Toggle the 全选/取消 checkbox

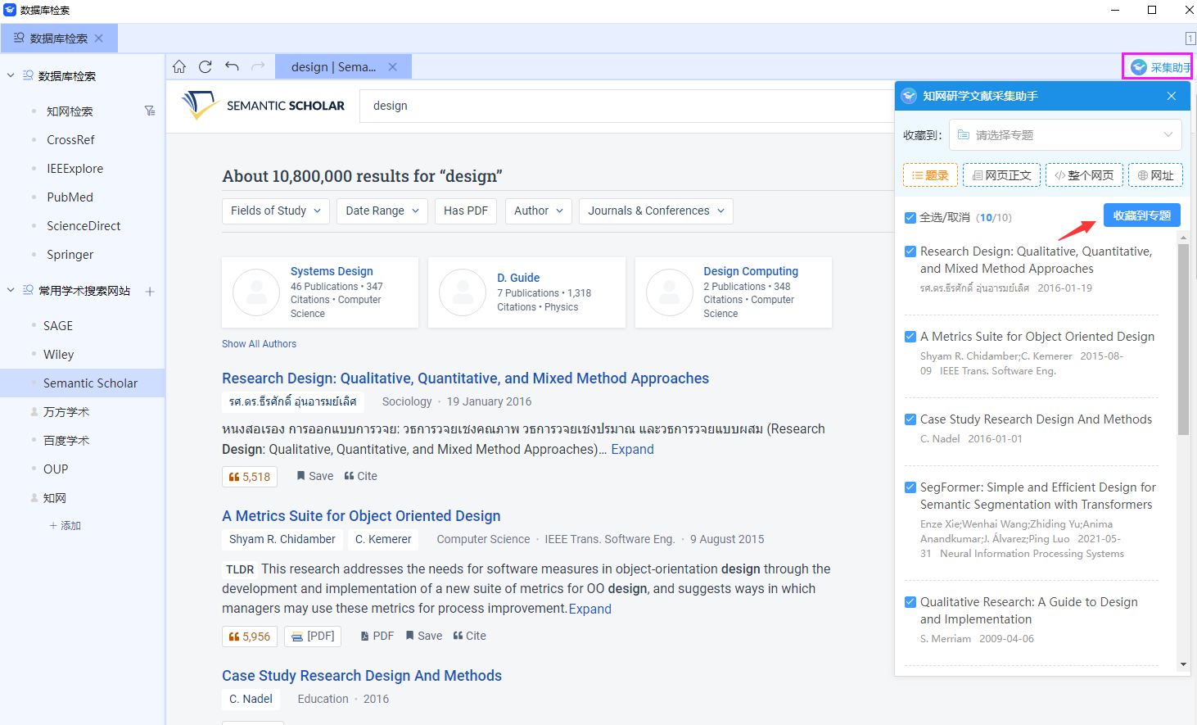pyautogui.click(x=910, y=218)
